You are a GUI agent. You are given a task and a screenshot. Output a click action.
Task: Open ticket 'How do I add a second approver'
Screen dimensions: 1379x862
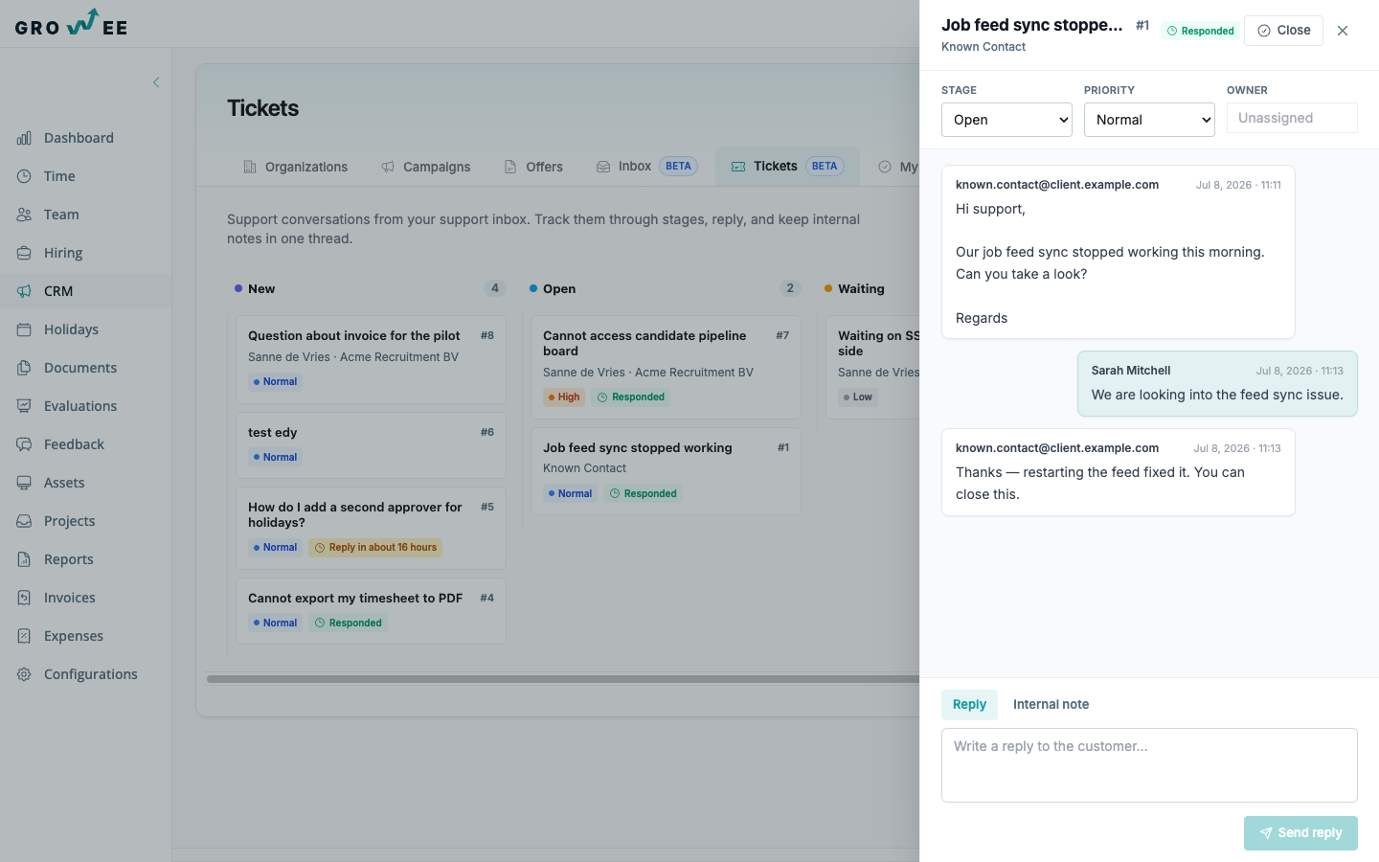[x=371, y=528]
